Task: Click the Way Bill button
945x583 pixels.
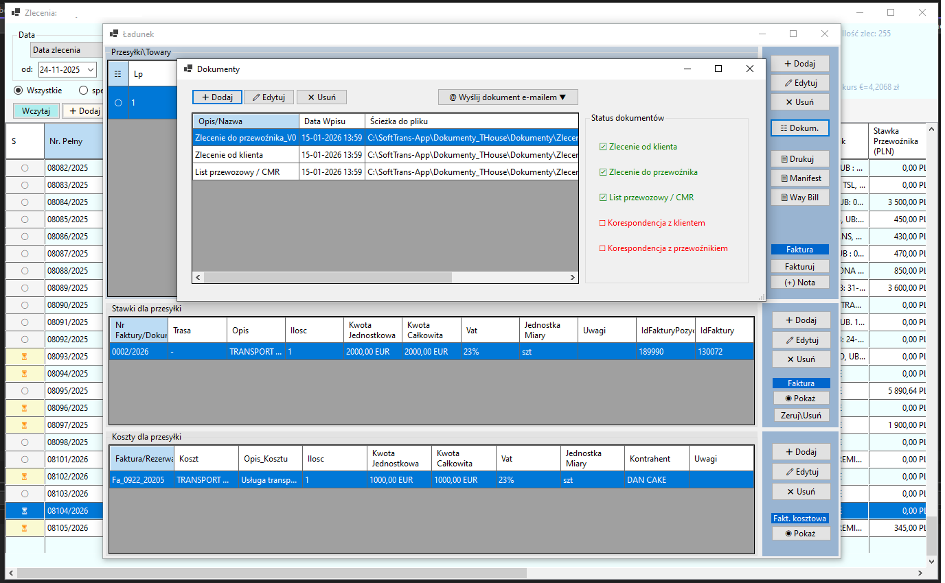Action: [799, 198]
